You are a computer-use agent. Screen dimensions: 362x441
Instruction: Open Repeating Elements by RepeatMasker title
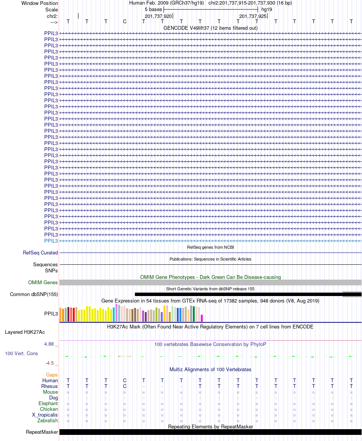click(210, 427)
